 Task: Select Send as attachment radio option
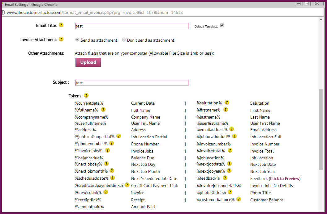tap(77, 40)
